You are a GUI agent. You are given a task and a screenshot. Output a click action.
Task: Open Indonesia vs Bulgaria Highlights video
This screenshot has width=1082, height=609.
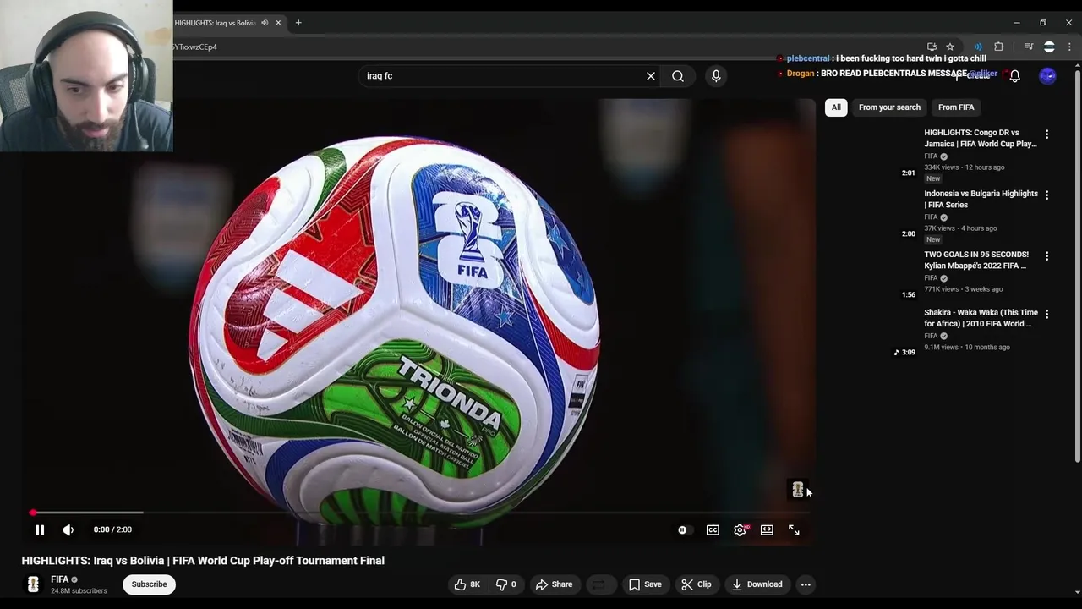pos(981,199)
